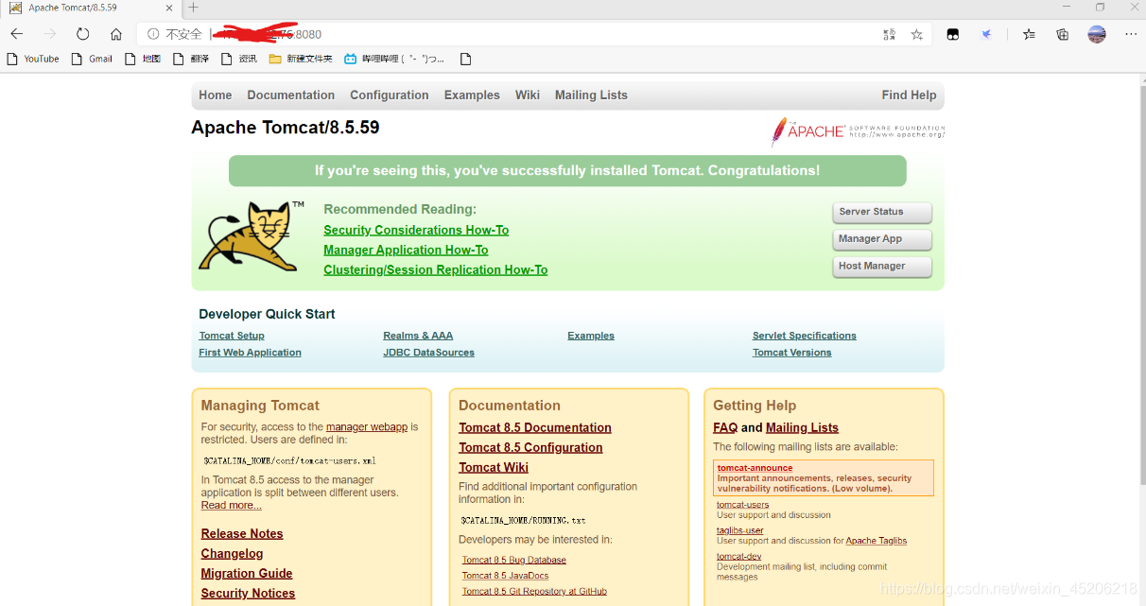
Task: Open Realms & AAA link
Action: tap(418, 336)
